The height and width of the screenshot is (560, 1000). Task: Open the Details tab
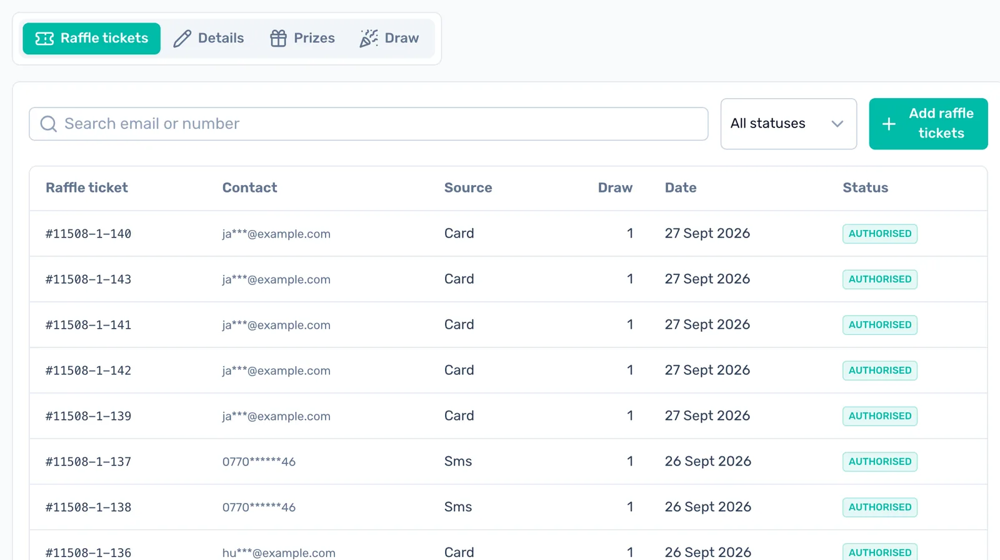click(x=209, y=39)
